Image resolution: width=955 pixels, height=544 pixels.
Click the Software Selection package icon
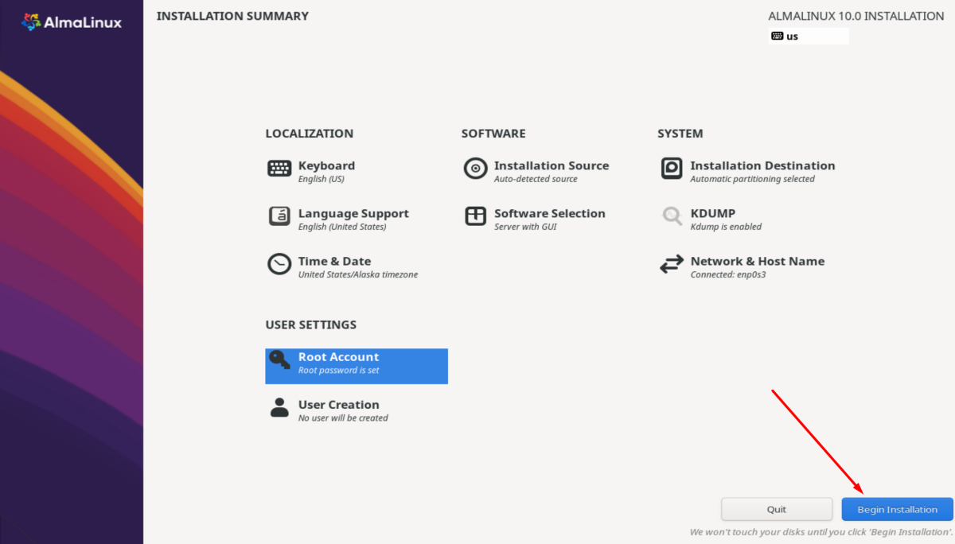pyautogui.click(x=475, y=216)
